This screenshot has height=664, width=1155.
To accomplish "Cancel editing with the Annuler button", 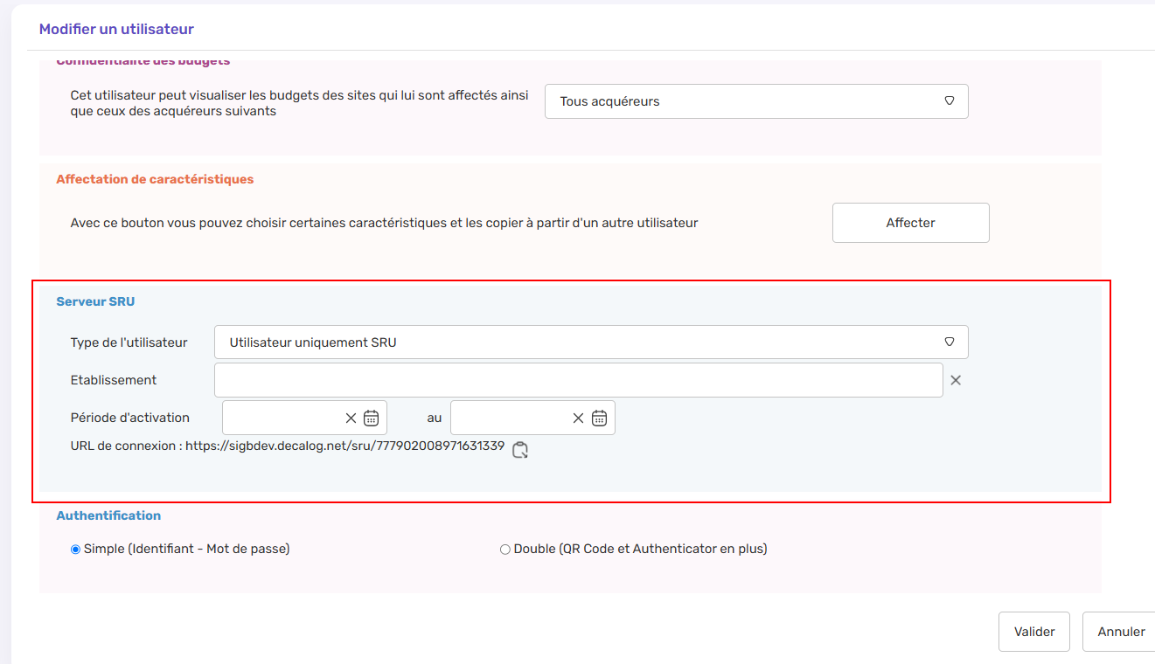I will pyautogui.click(x=1121, y=632).
